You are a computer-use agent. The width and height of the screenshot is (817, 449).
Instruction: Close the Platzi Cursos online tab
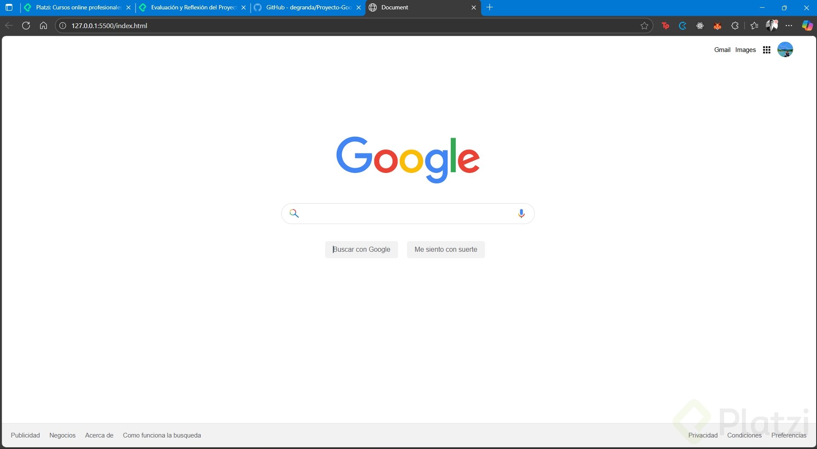[128, 8]
